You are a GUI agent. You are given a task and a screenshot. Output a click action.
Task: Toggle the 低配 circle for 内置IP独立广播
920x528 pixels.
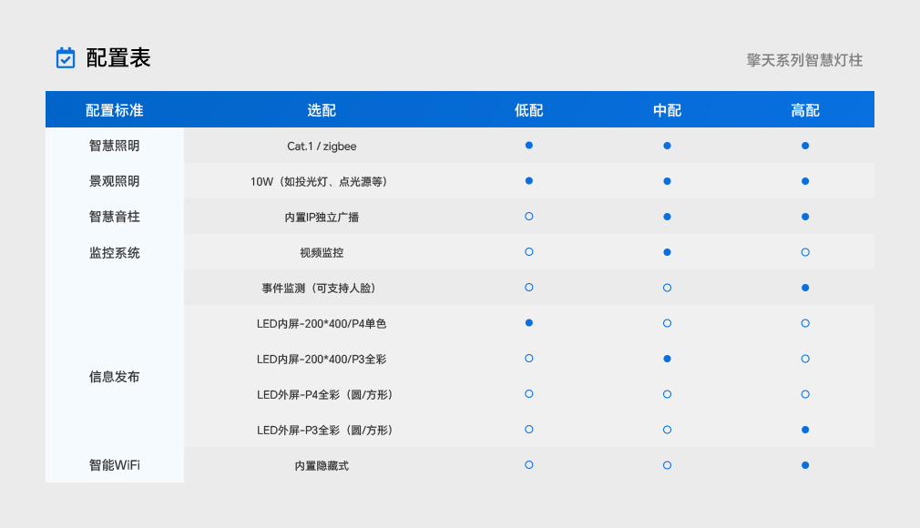coord(529,217)
